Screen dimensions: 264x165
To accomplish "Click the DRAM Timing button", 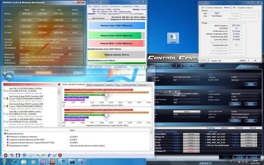I will [235, 121].
